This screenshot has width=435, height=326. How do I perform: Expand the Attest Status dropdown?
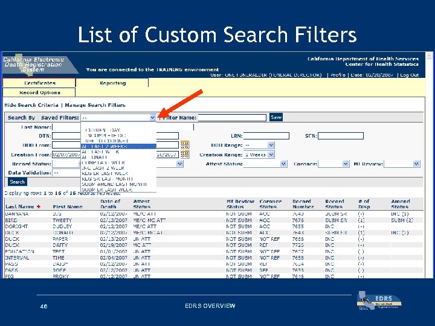[x=283, y=164]
